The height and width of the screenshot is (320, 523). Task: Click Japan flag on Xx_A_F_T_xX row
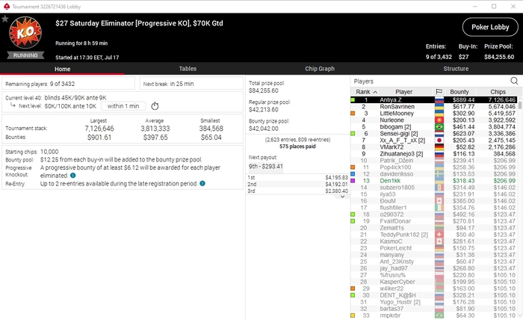(x=439, y=140)
